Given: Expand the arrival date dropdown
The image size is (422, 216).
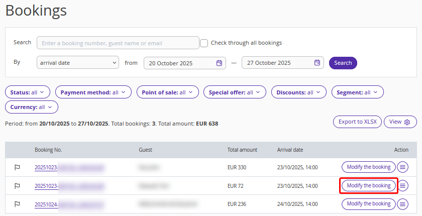Looking at the screenshot, I should (77, 63).
